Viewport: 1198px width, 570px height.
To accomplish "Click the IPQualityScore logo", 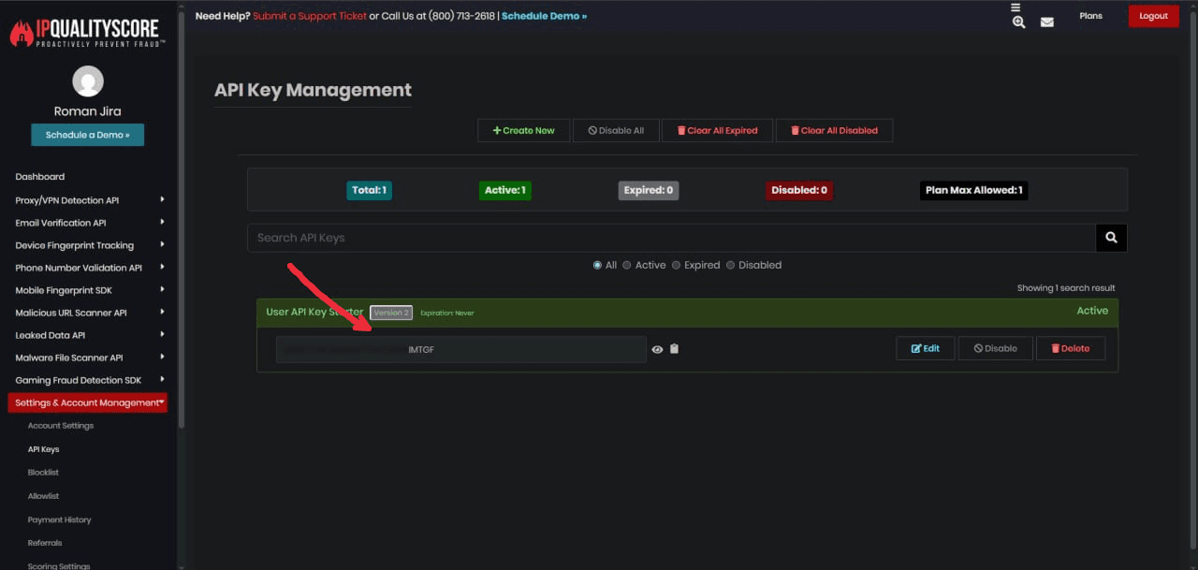I will point(87,32).
